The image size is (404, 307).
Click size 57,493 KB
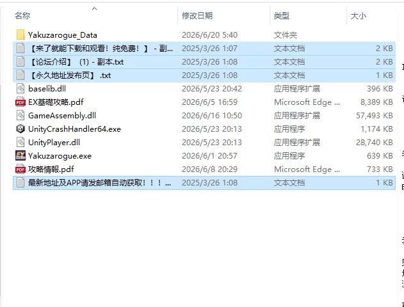(x=375, y=115)
